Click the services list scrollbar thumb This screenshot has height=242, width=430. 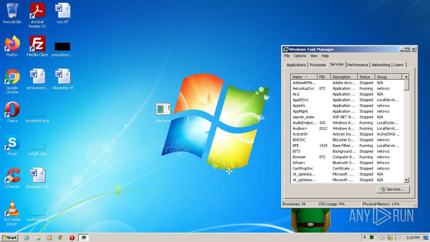[x=406, y=85]
